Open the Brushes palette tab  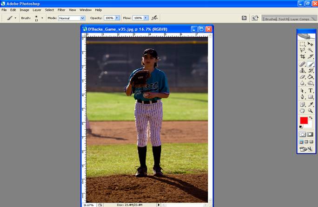pyautogui.click(x=270, y=19)
